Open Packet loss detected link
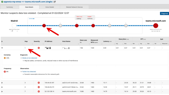Screen dimensions: 169x95 [x=29, y=72]
